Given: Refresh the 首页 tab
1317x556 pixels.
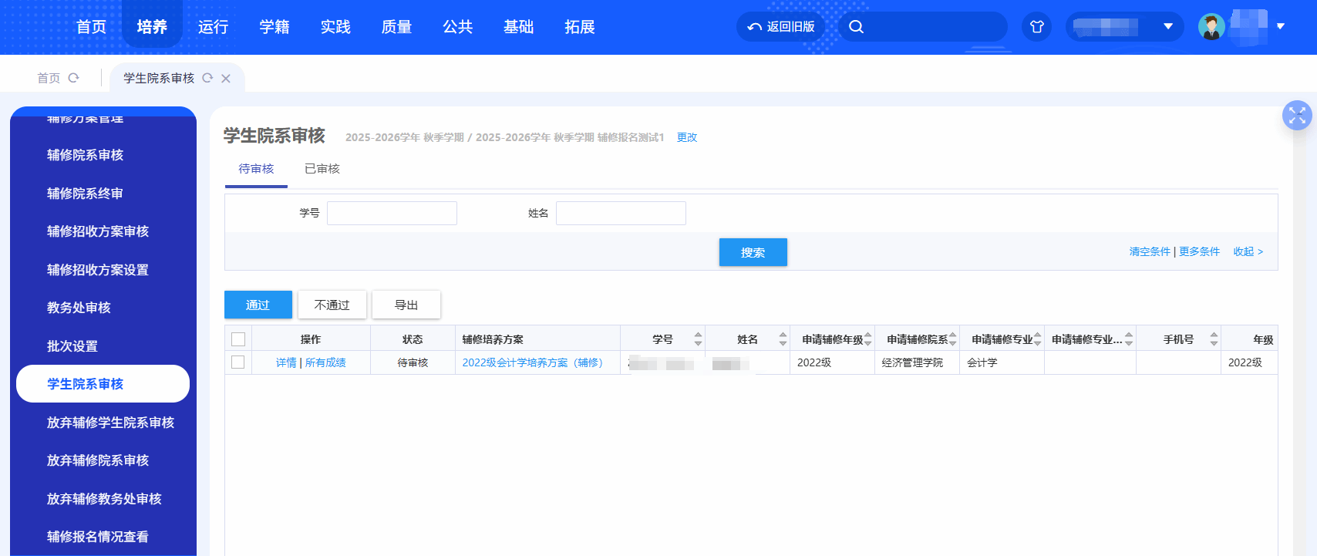Looking at the screenshot, I should click(74, 78).
